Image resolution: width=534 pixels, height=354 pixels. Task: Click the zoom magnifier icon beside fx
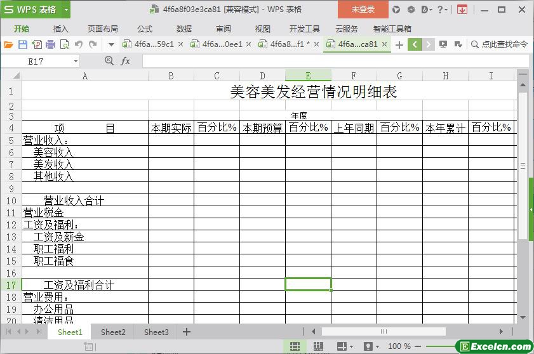[x=109, y=61]
